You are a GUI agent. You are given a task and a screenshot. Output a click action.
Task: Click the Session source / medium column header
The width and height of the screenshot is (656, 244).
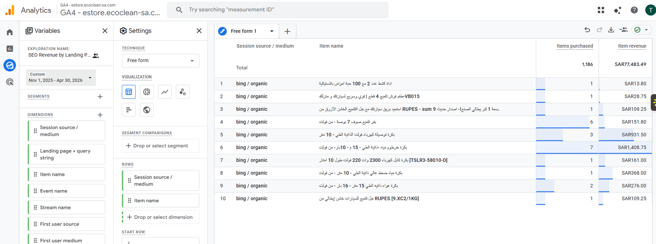265,46
